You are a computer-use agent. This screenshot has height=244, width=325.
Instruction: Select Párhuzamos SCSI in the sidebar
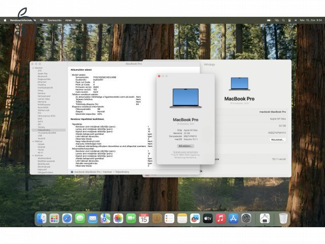[46, 116]
